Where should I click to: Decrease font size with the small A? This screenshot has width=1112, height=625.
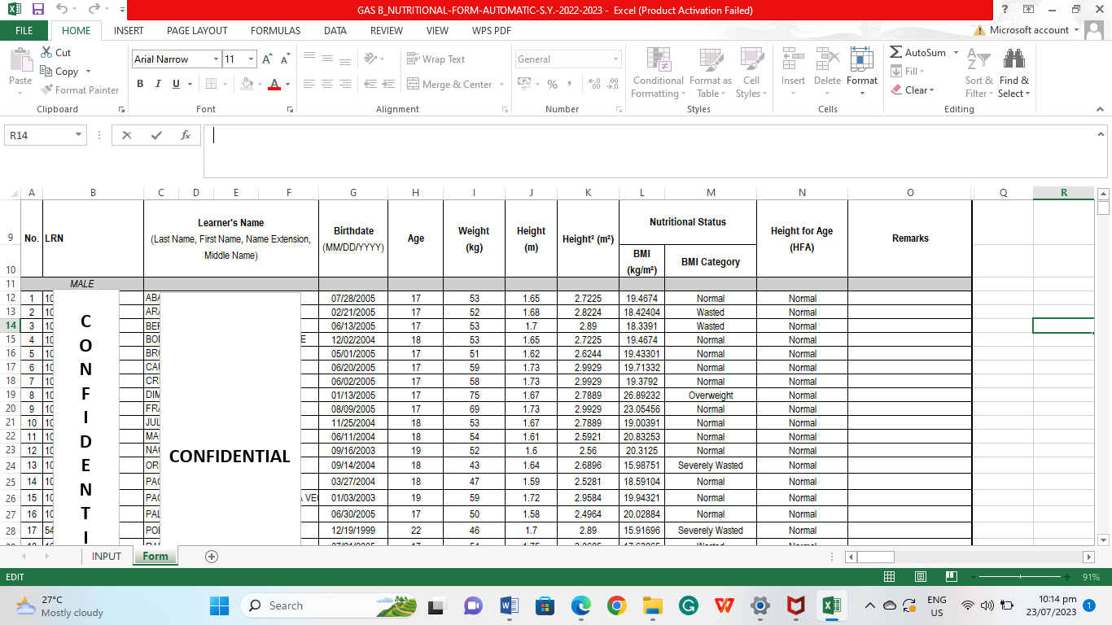285,59
